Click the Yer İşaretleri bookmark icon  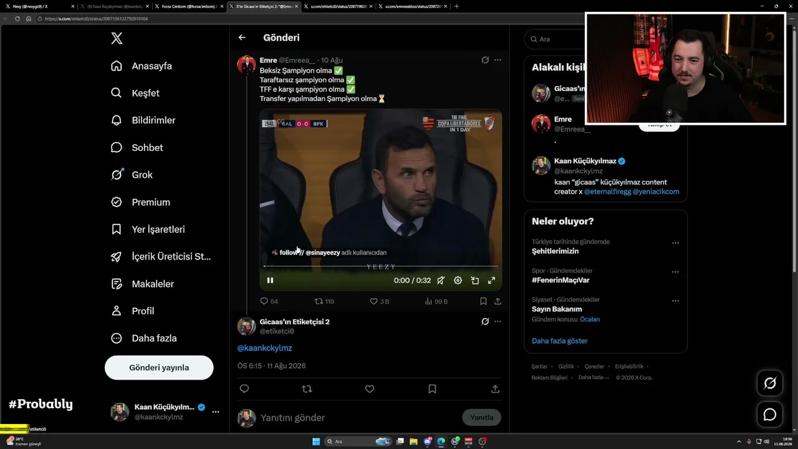(x=117, y=229)
